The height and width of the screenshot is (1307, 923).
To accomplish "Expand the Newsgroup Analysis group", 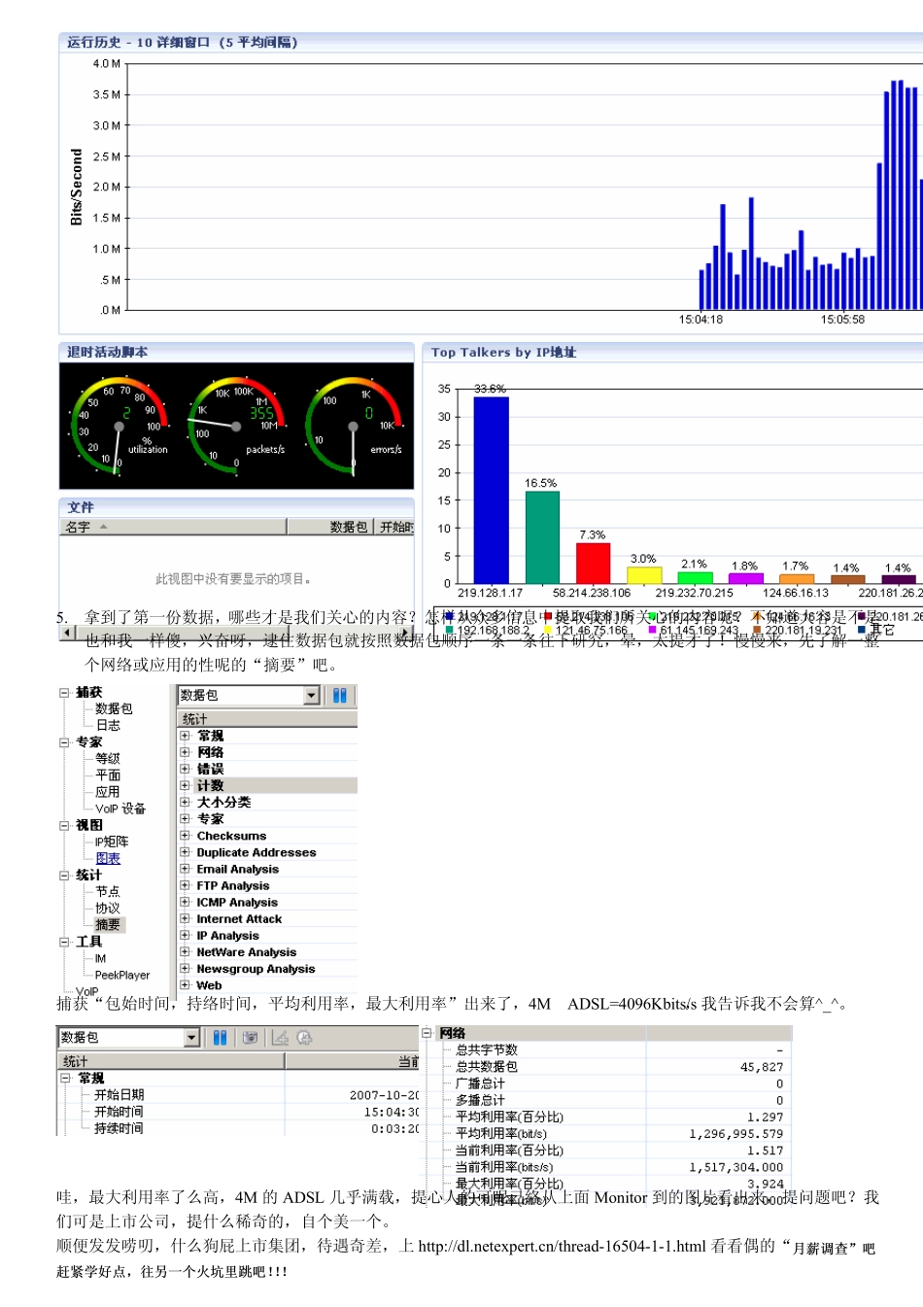I will point(185,969).
